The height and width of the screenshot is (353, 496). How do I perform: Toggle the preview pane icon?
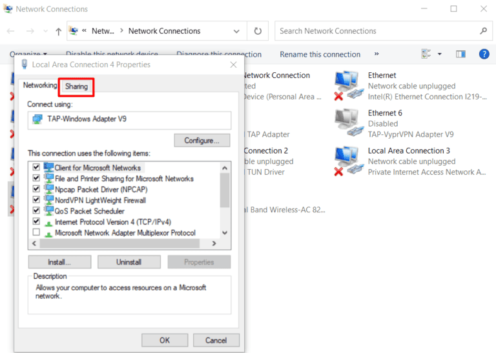coord(460,54)
